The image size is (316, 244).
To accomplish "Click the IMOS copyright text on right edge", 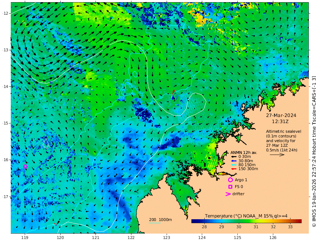I will [313, 151].
